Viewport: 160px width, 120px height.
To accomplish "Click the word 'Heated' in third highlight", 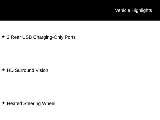I will (x=14, y=103).
